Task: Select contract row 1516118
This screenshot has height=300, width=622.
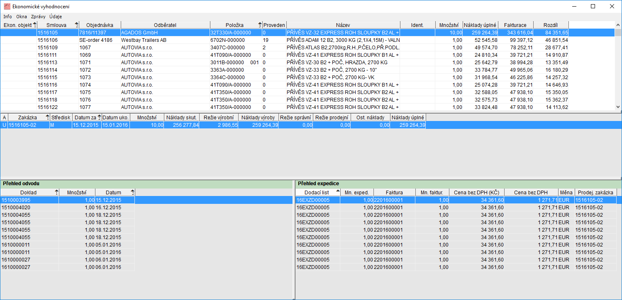Action: (307, 100)
